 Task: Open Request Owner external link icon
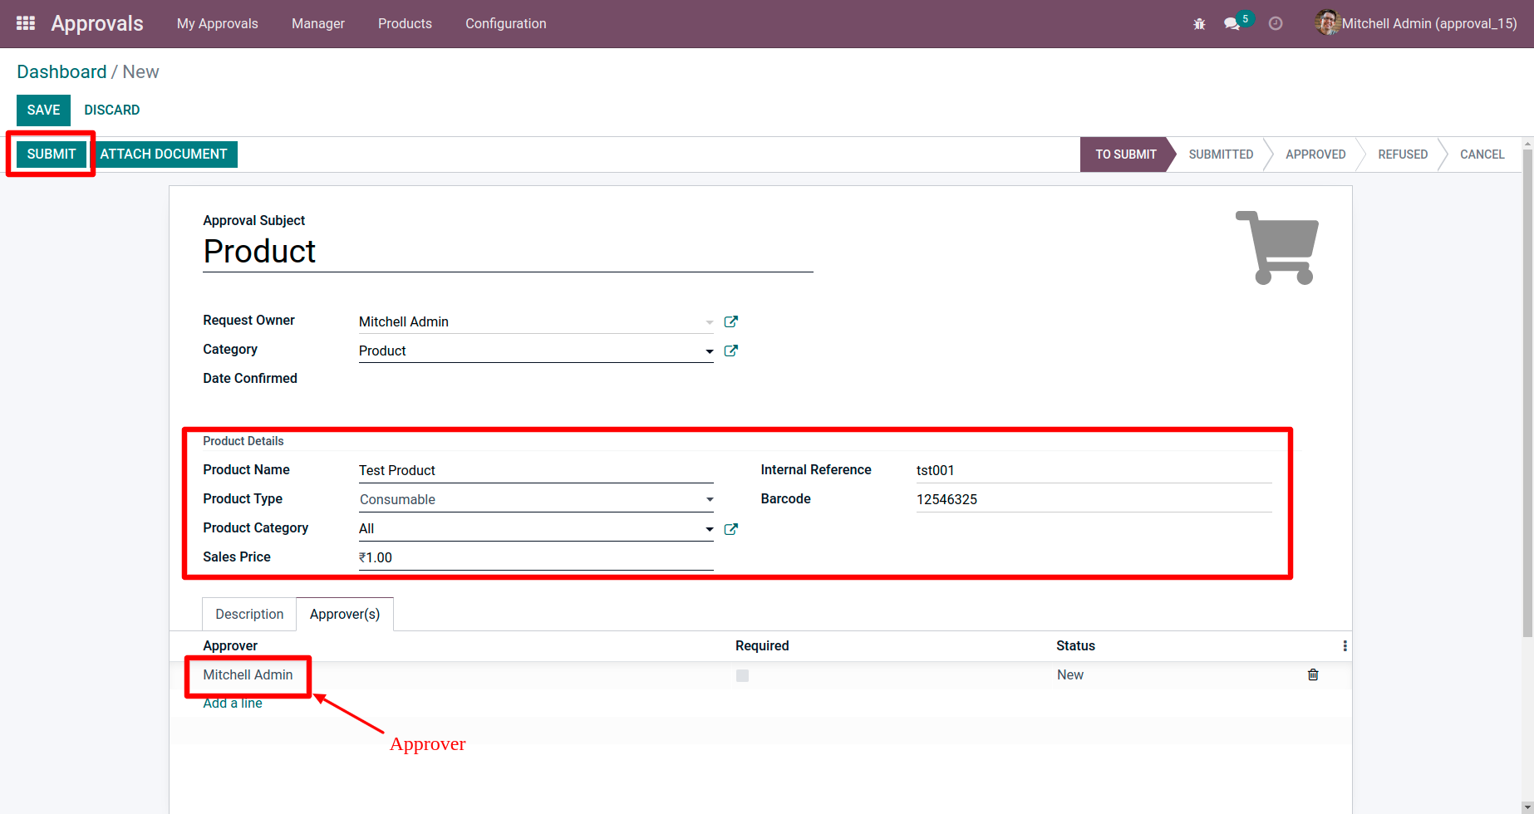point(731,321)
